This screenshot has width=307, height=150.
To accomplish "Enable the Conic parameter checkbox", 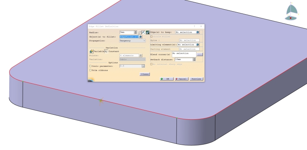I will coord(91,66).
